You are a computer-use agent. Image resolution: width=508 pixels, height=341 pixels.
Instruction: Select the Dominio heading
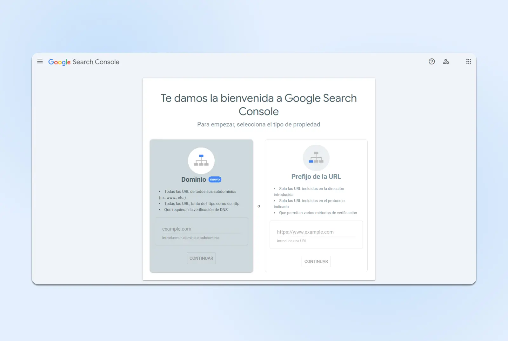pos(194,180)
